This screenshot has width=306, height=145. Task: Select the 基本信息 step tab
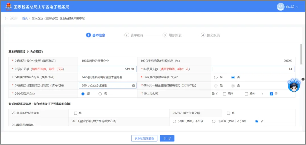pos(96,35)
